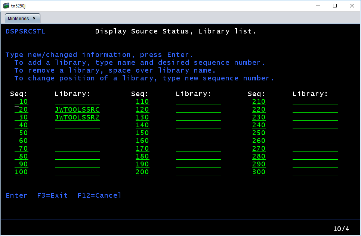Click the F12=Cancel function key label
This screenshot has width=361, height=236.
coord(99,195)
